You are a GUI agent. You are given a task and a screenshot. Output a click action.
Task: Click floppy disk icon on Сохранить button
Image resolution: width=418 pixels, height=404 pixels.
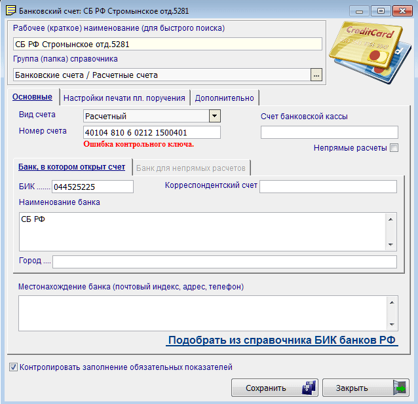(309, 388)
